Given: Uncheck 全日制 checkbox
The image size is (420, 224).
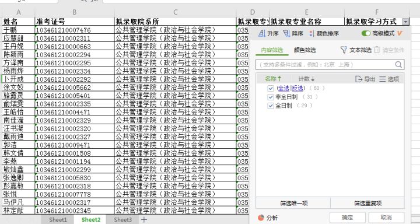Looking at the screenshot, I should [x=271, y=106].
